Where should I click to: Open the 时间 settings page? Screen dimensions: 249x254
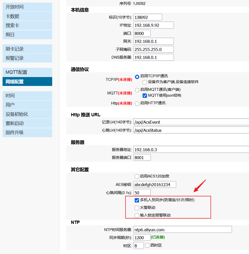click(x=27, y=96)
